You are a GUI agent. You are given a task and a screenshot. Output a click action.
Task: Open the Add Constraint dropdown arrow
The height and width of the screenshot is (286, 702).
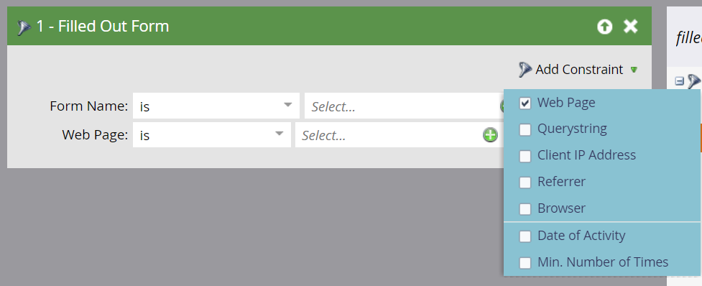click(x=634, y=70)
